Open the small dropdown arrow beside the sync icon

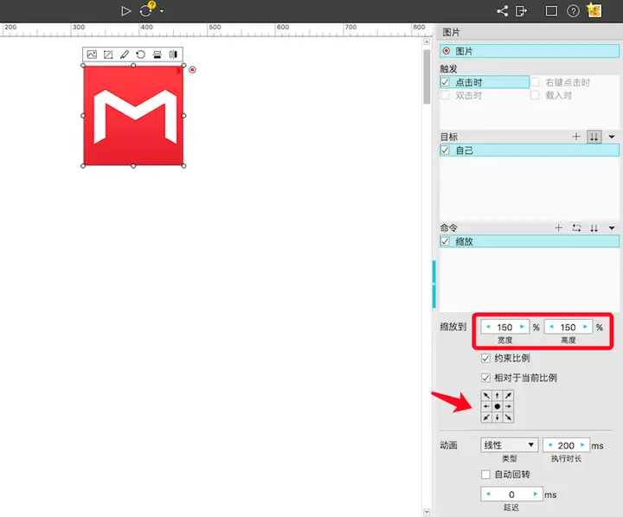[x=162, y=11]
